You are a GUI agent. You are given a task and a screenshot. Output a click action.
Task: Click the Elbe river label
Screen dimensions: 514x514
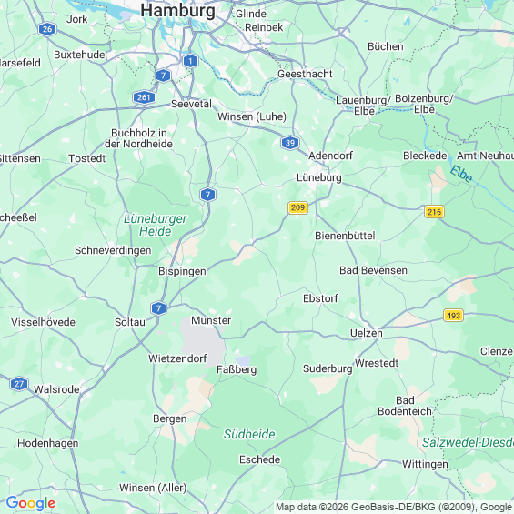(x=461, y=174)
